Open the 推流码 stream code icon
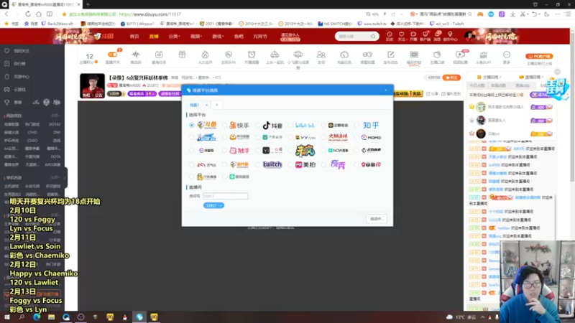The width and height of the screenshot is (575, 323). tap(136, 57)
